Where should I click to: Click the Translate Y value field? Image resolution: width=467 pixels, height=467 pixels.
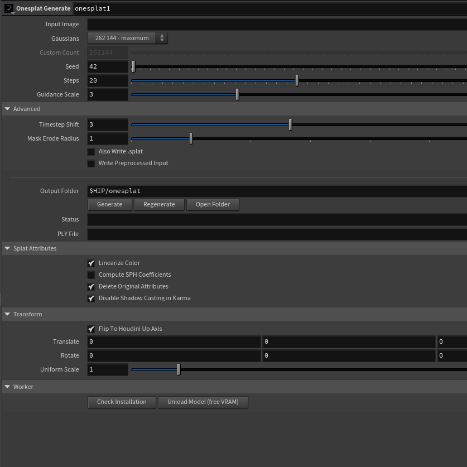coord(349,341)
